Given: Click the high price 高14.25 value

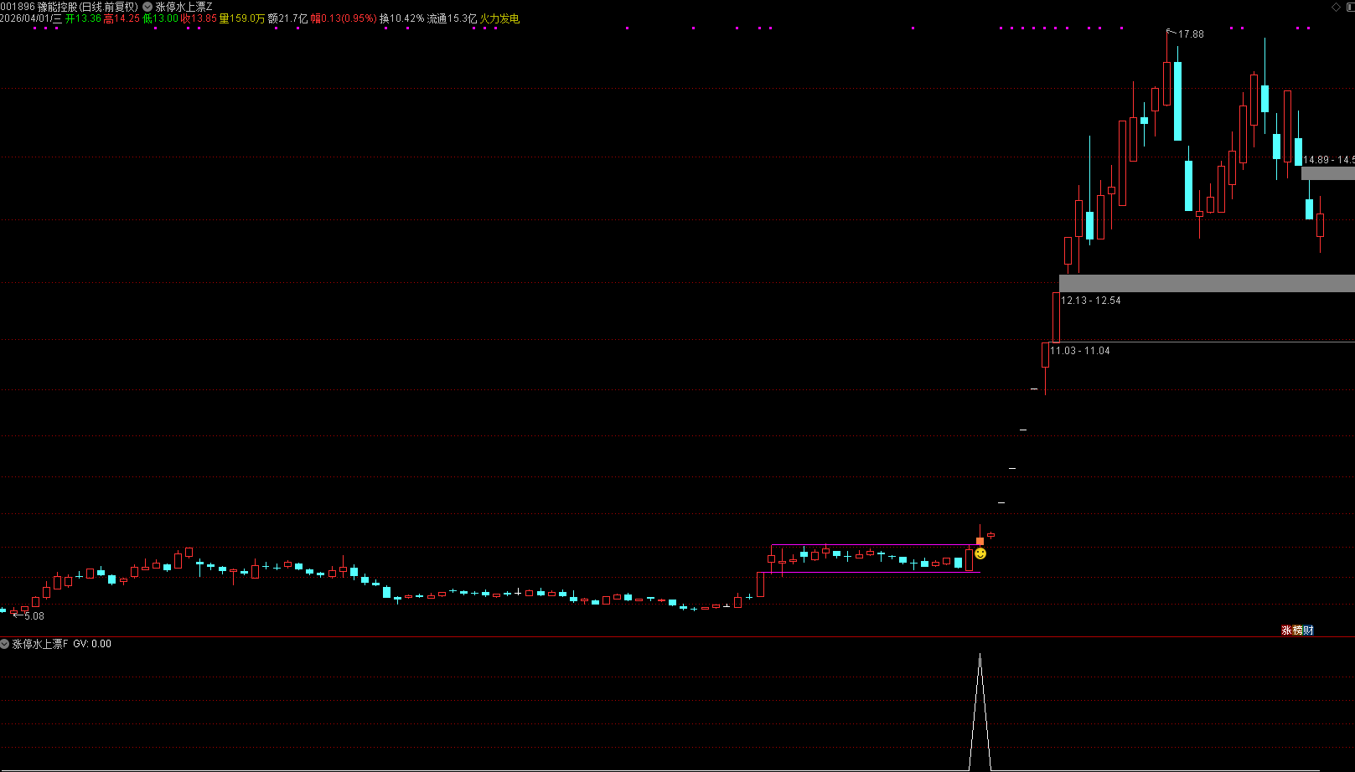Looking at the screenshot, I should (122, 18).
